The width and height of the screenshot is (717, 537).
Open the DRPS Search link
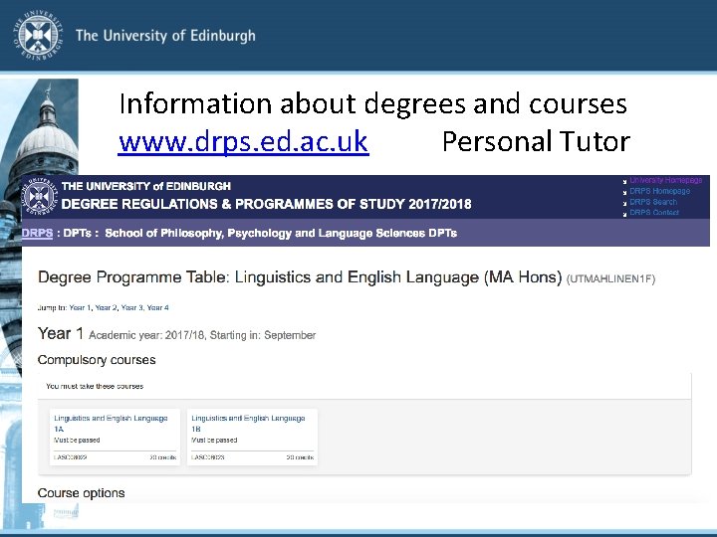pyautogui.click(x=653, y=202)
